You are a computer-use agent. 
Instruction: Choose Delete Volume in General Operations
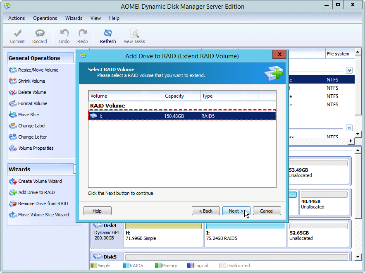(32, 92)
